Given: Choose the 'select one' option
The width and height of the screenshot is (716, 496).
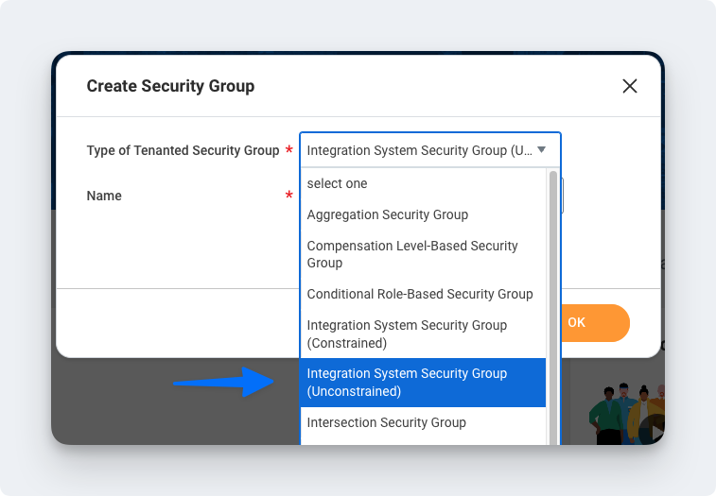Looking at the screenshot, I should [338, 183].
